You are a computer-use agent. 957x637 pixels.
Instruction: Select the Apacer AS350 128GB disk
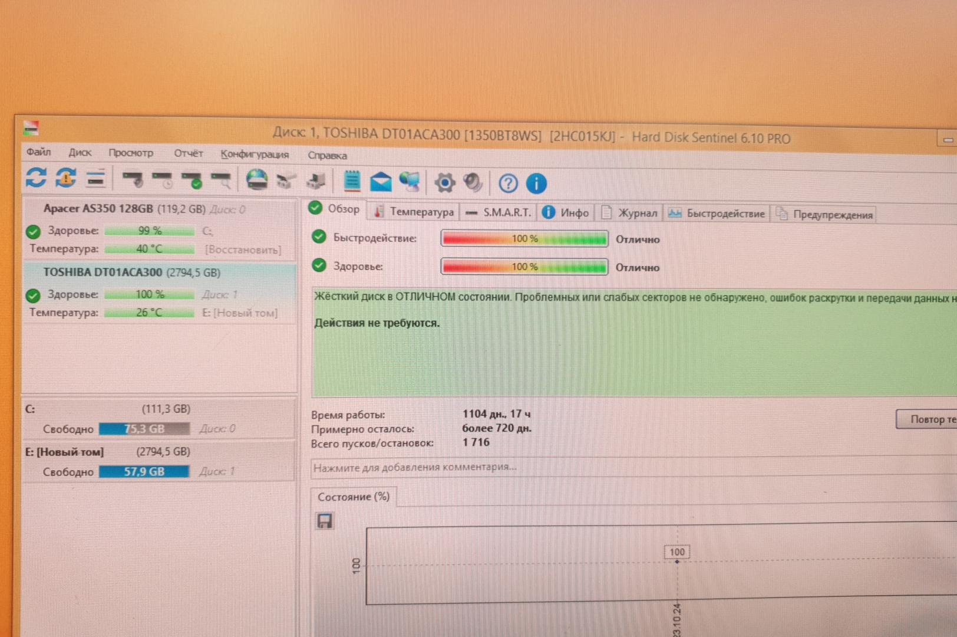coord(98,209)
